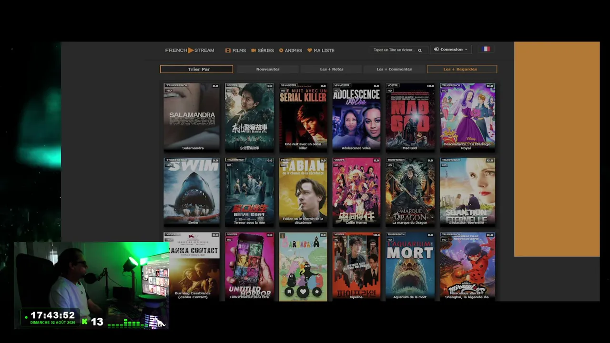Open the Film d'horreur sans titre poster
The width and height of the screenshot is (610, 343).
tap(250, 267)
